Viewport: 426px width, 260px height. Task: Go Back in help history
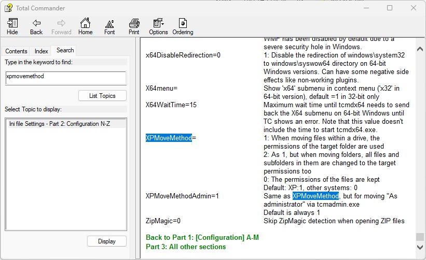36,26
